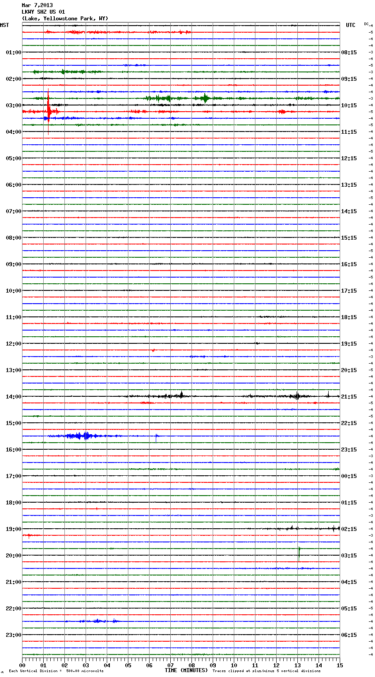375x677 pixels.
Task: Click the black tremor peak on 14:00 trace
Action: click(x=181, y=395)
